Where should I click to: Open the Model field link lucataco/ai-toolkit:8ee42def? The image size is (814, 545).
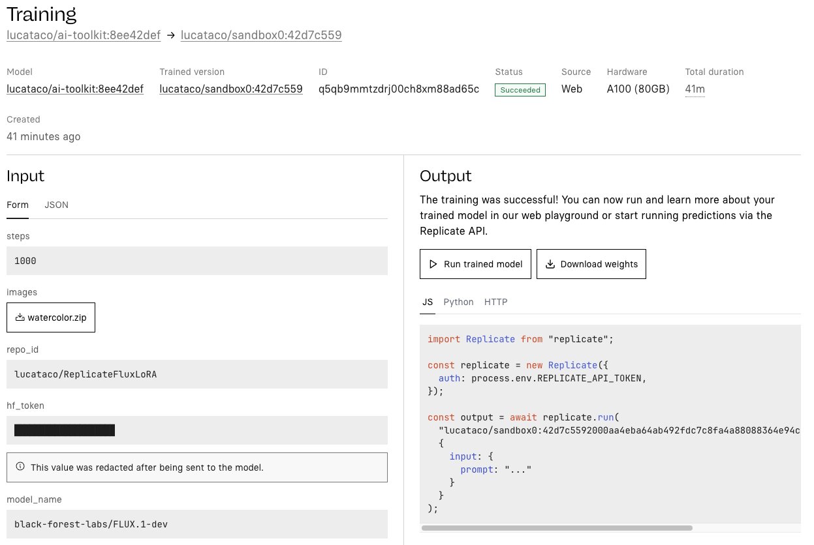(x=75, y=89)
